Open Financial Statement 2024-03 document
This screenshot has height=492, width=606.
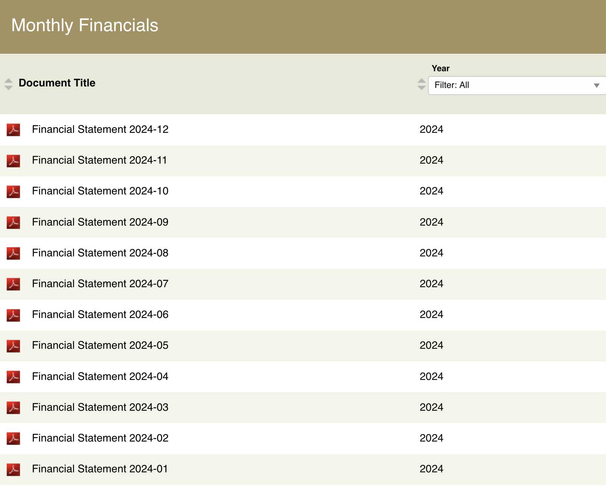[100, 407]
